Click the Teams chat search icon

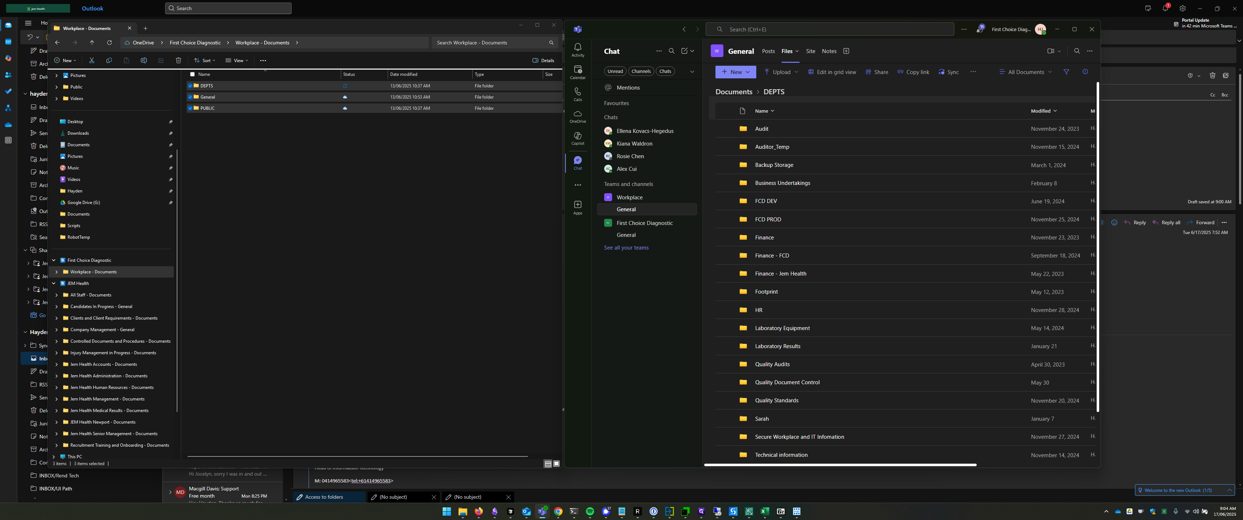(671, 51)
